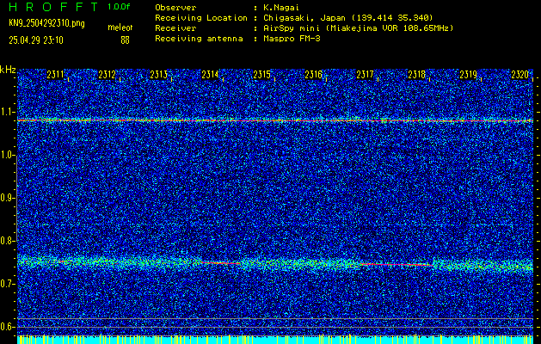Click the date stamp 25.04.29 23:10

(36, 40)
